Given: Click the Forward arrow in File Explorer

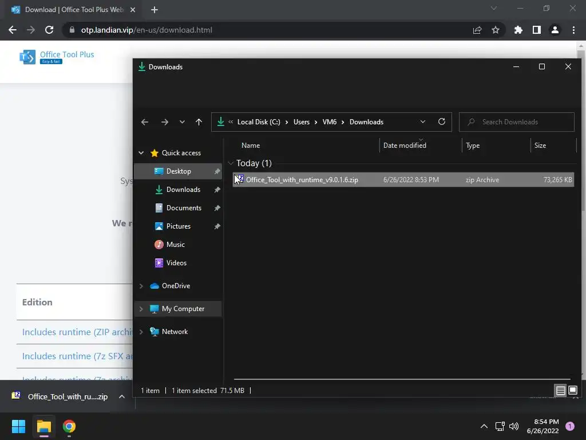Looking at the screenshot, I should tap(164, 122).
